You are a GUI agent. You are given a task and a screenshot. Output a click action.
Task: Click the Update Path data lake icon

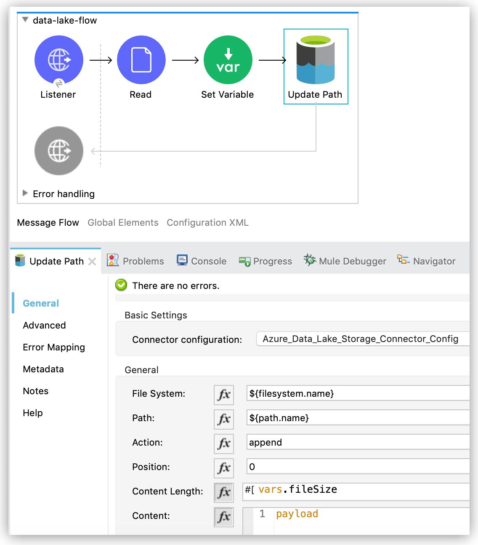(316, 60)
